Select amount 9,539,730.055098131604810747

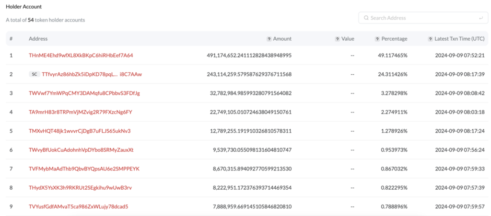(252, 150)
